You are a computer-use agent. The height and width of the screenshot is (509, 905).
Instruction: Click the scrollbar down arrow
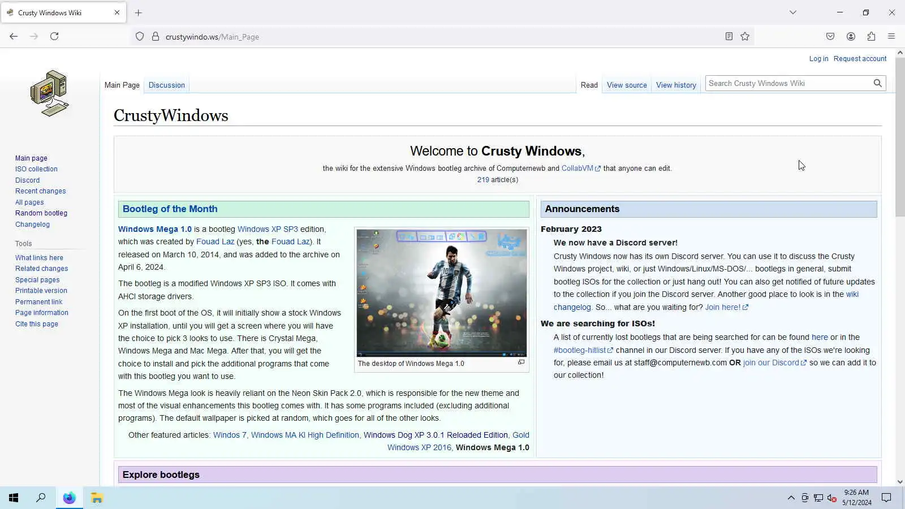pyautogui.click(x=900, y=482)
